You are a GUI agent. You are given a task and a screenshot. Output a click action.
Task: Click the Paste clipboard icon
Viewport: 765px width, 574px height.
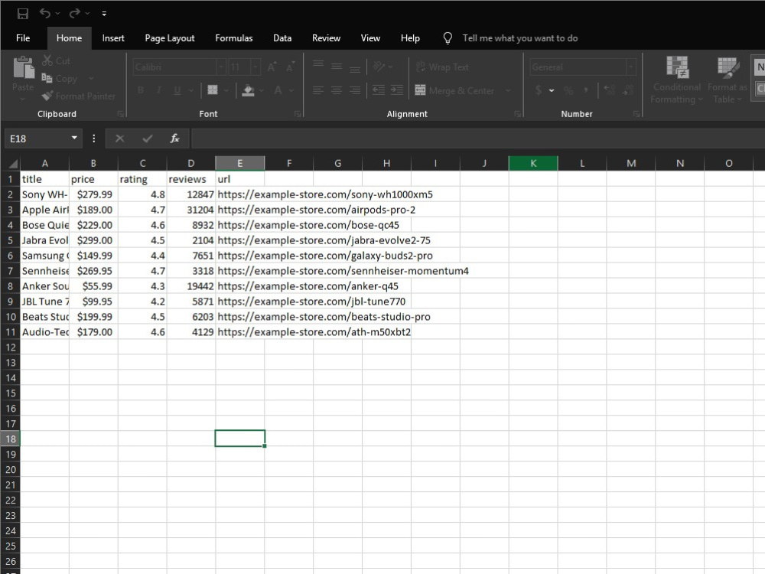(23, 67)
